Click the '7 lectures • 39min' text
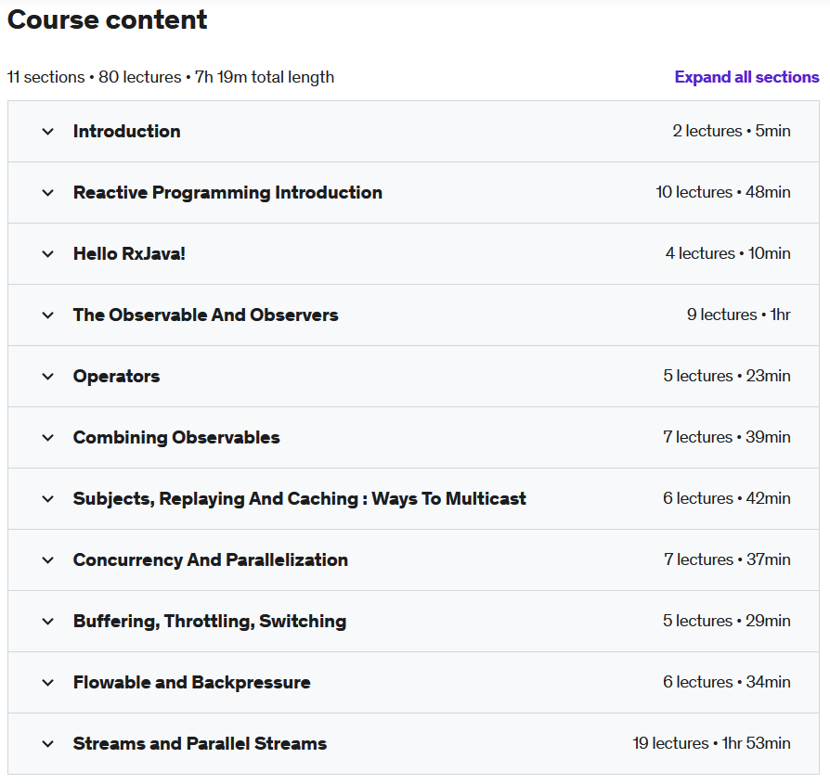The width and height of the screenshot is (830, 784). (x=727, y=437)
